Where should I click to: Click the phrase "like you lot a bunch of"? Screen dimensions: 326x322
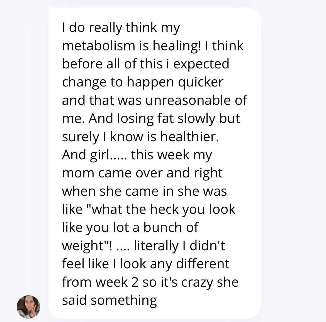tap(130, 227)
